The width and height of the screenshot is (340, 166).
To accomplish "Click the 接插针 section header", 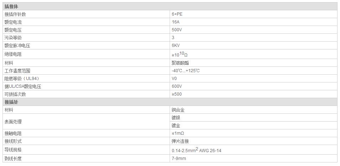I will pyautogui.click(x=11, y=102).
